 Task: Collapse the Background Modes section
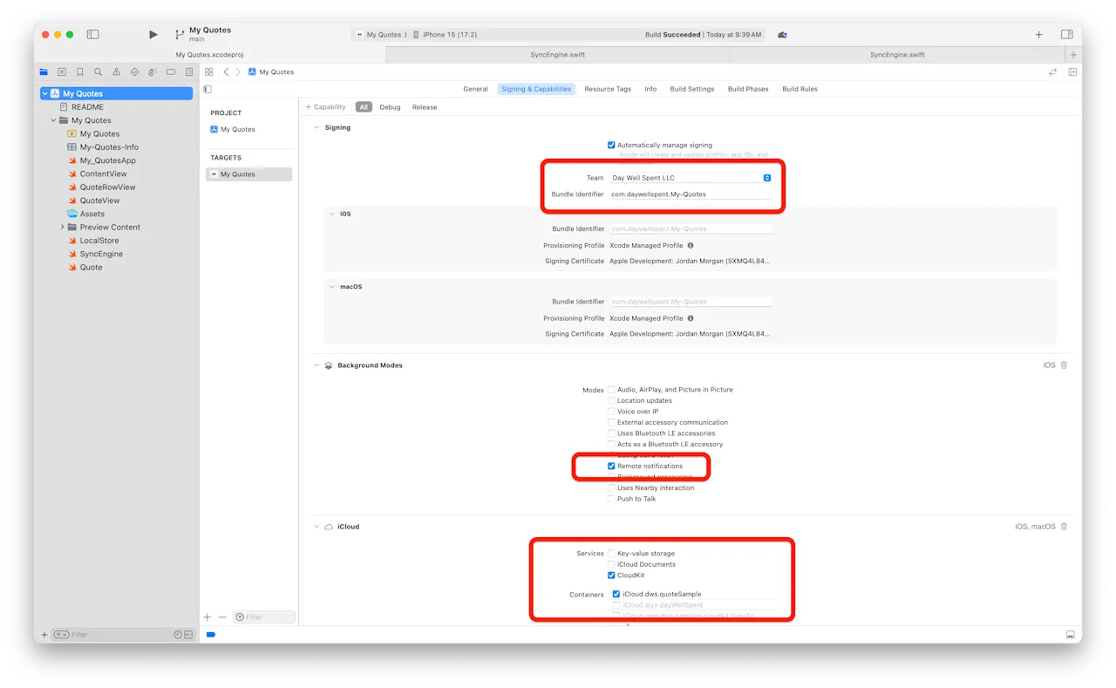coord(316,365)
